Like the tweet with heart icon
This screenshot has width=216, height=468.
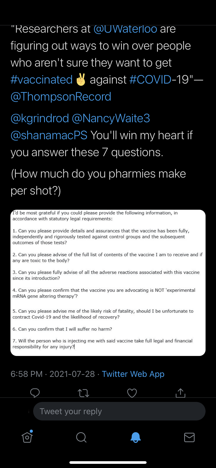pyautogui.click(x=132, y=393)
